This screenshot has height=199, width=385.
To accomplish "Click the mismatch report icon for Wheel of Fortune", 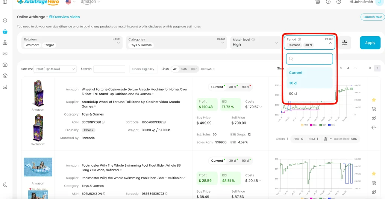I will pyautogui.click(x=374, y=128).
